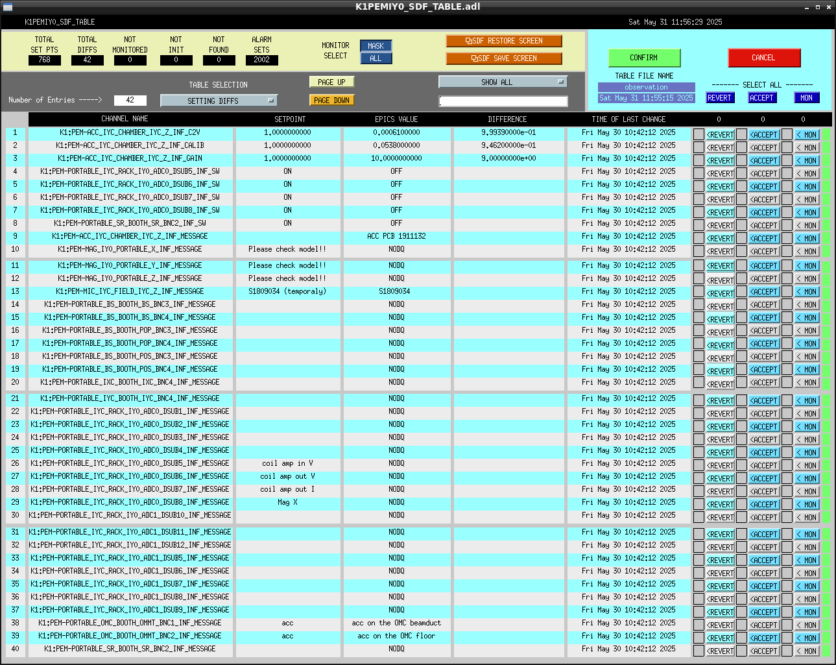Image resolution: width=836 pixels, height=665 pixels.
Task: Click the CHANNEL NAME column header
Action: tap(125, 119)
